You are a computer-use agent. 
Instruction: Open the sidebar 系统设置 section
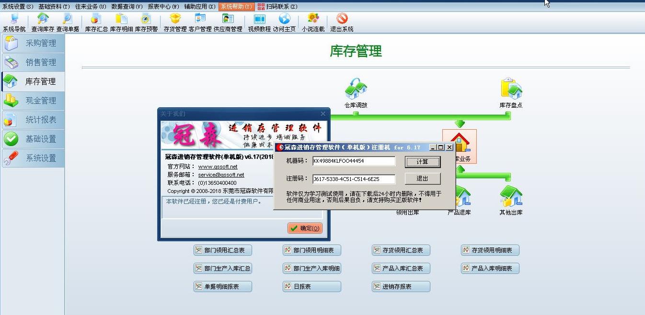tap(33, 158)
